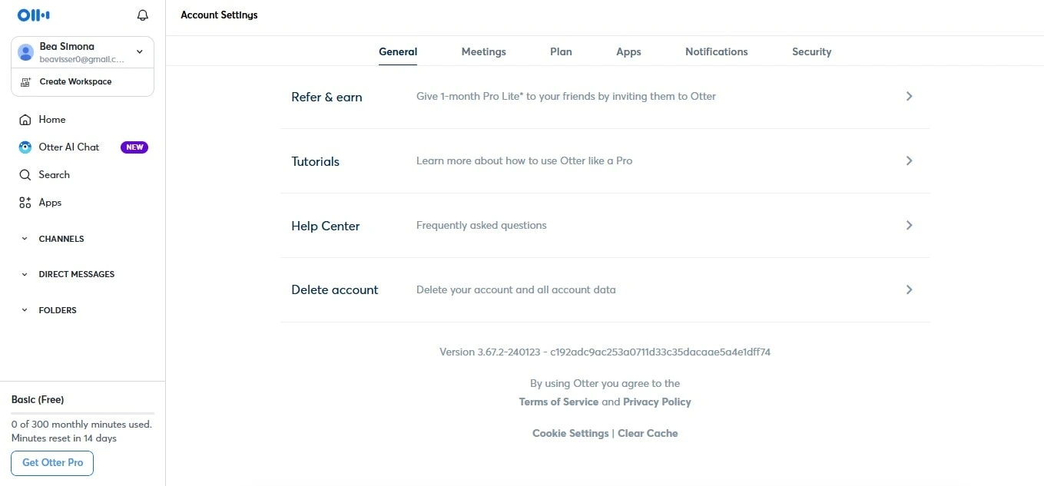Click the Delete account heading
1044x486 pixels.
[335, 290]
